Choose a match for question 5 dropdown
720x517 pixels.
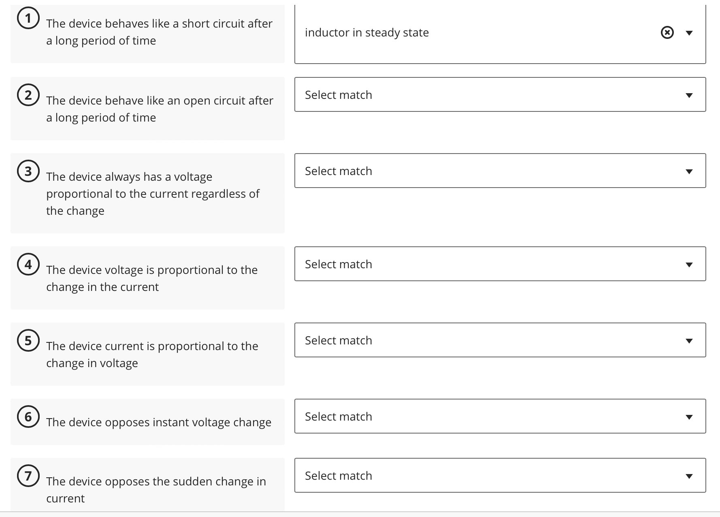pos(500,340)
